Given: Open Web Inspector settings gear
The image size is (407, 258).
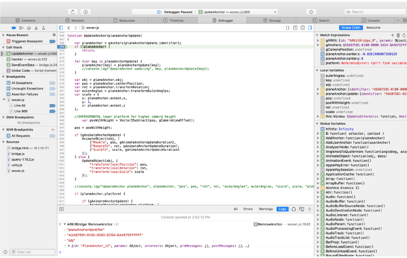Looking at the screenshot, I should (x=404, y=21).
